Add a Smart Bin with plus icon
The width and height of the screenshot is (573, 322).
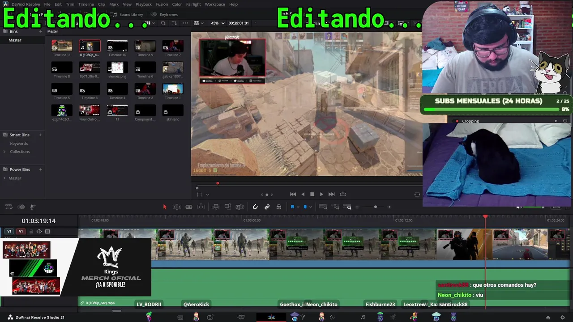[41, 135]
